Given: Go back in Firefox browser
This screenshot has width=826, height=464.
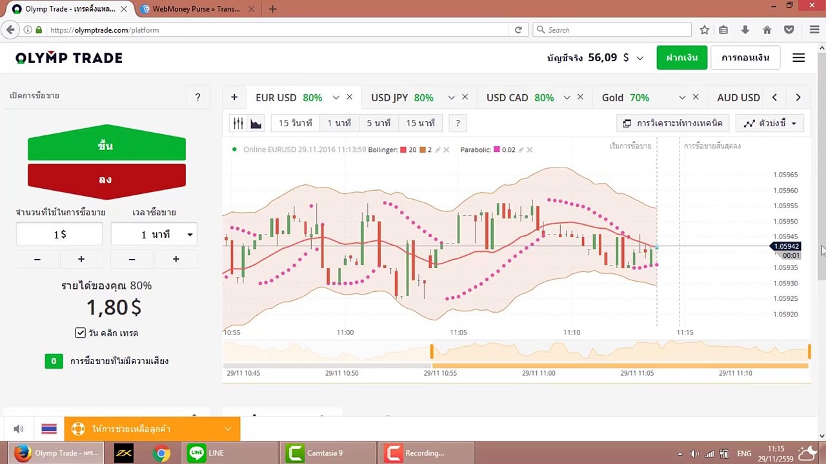Looking at the screenshot, I should (x=10, y=30).
